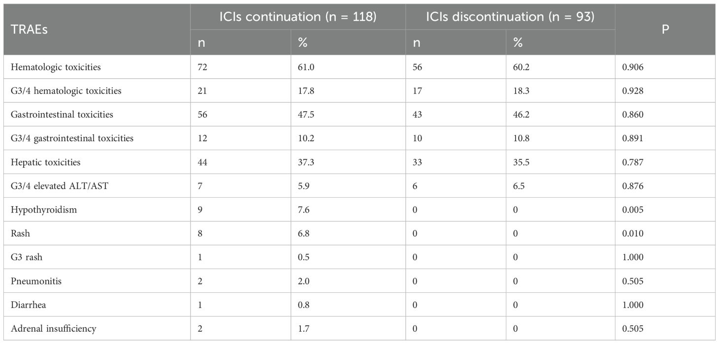The height and width of the screenshot is (344, 719).
Task: Click the P value 0.787 cell
Action: pyautogui.click(x=633, y=162)
